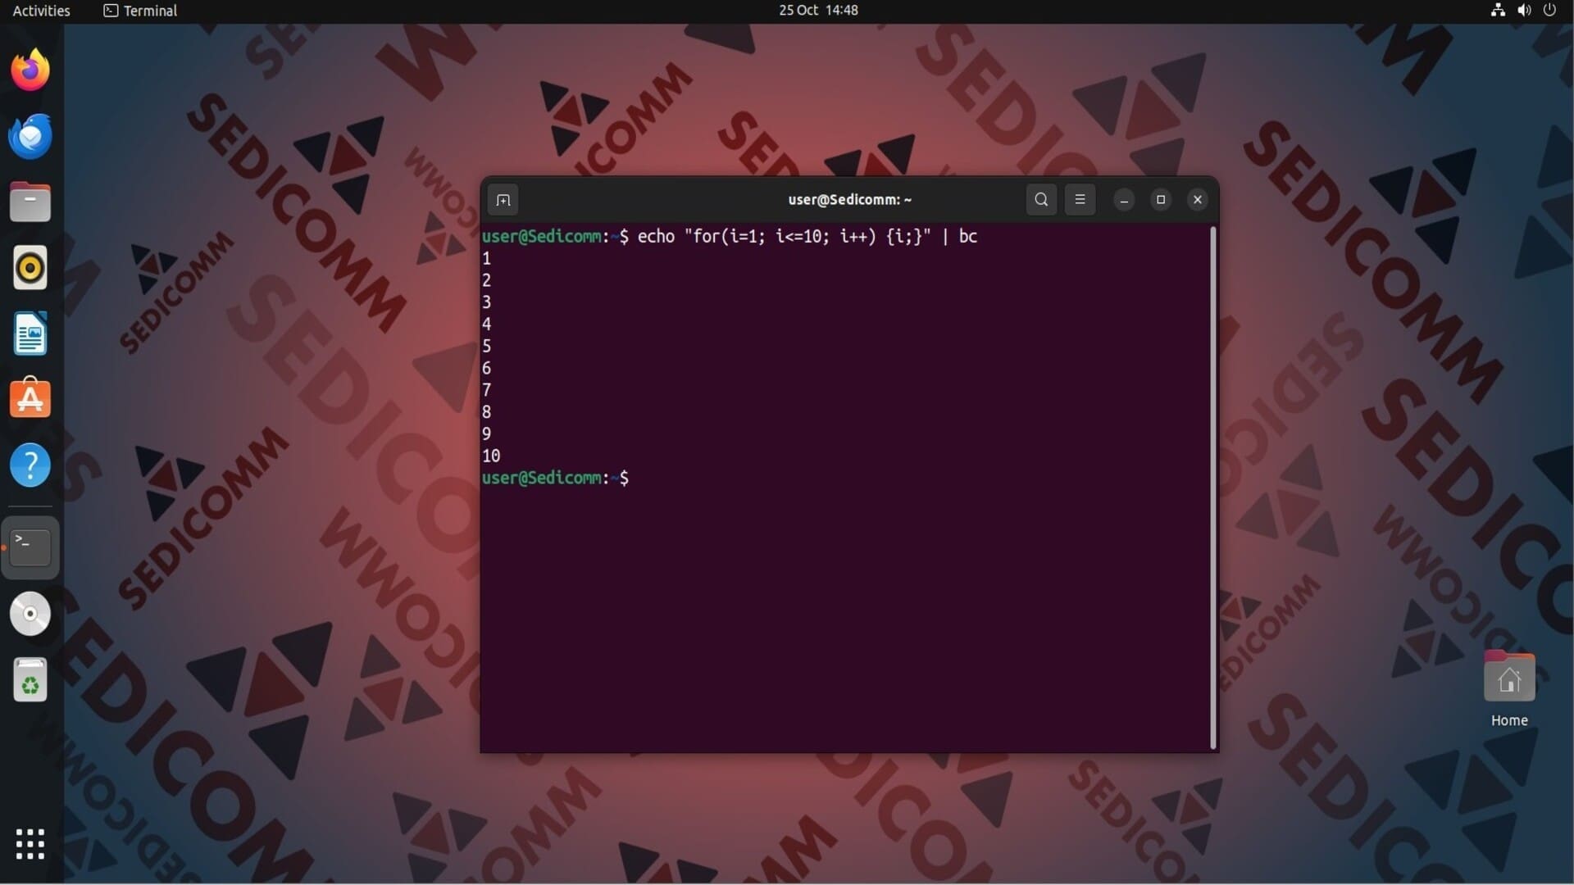Image resolution: width=1574 pixels, height=885 pixels.
Task: Open the power menu icon
Action: (x=1549, y=11)
